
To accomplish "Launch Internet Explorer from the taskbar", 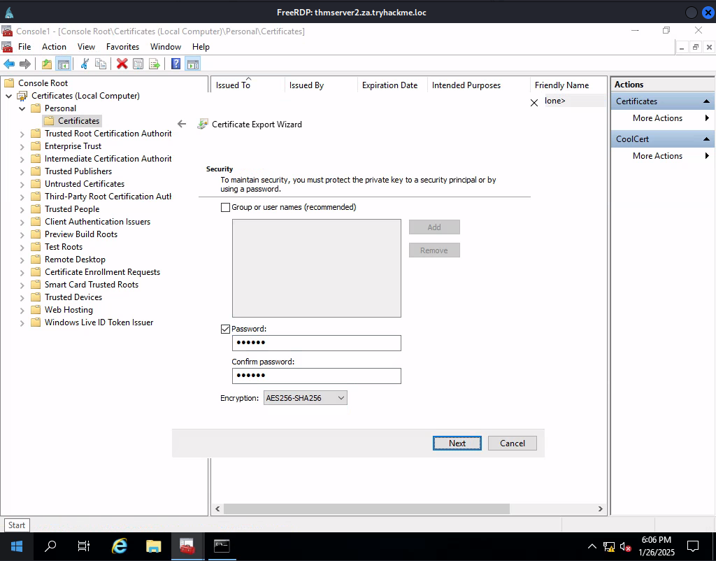I will tap(120, 546).
